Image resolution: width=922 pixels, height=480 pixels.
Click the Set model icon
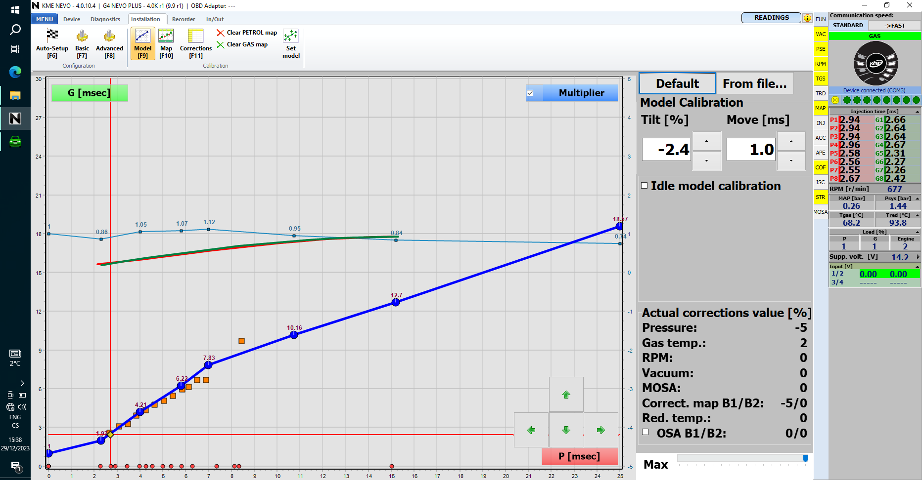(291, 43)
